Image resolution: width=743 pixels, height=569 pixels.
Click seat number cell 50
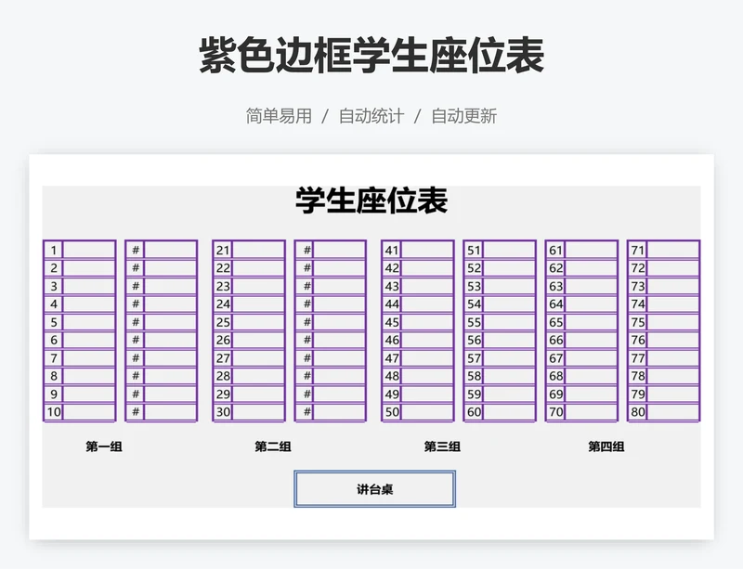[391, 412]
